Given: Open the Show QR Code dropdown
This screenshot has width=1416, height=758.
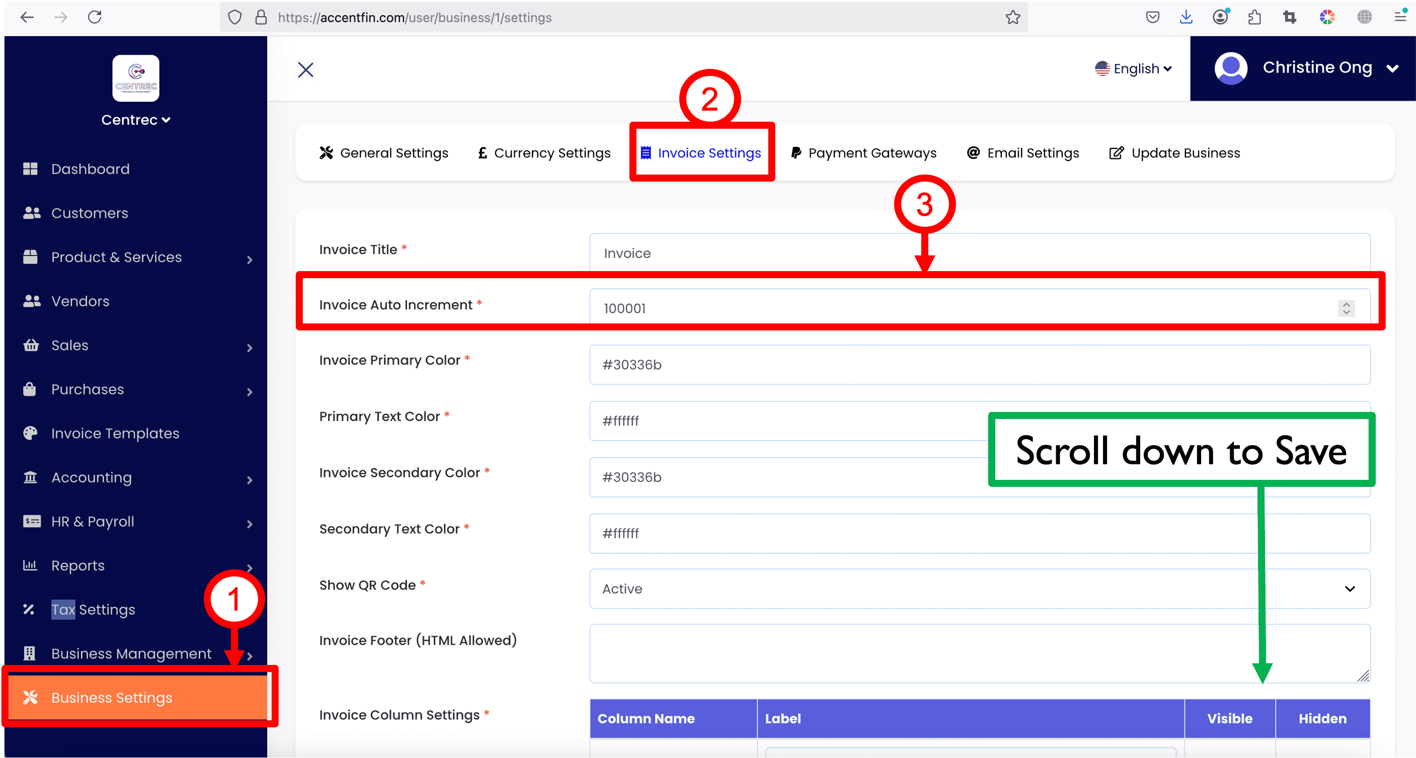Looking at the screenshot, I should click(x=980, y=589).
